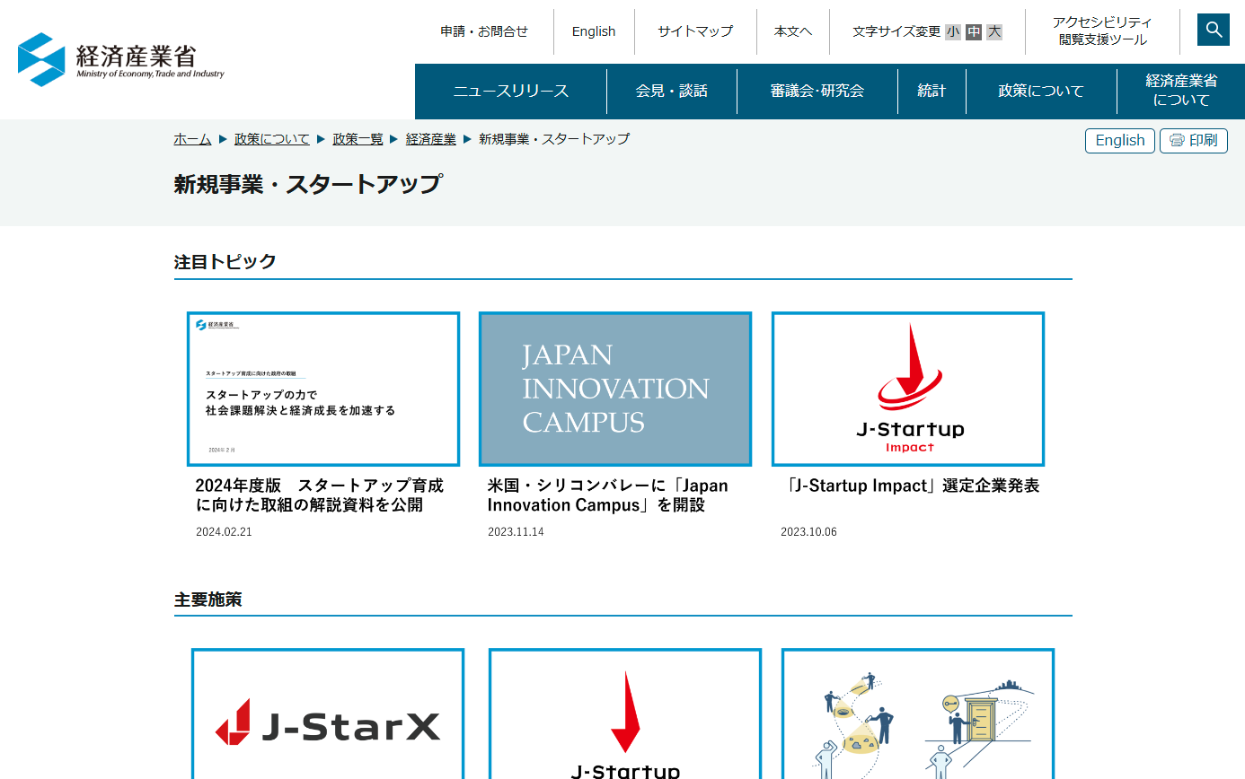Click the 経済産業 breadcrumb link
The width and height of the screenshot is (1245, 779).
coord(431,139)
